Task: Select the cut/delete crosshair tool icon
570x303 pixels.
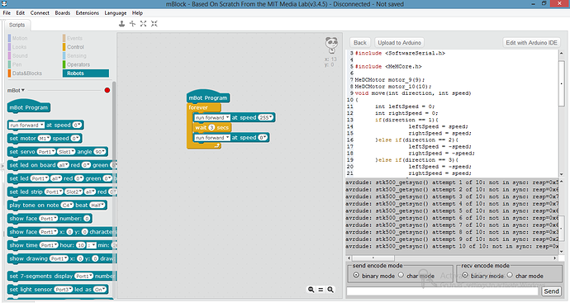Action: tap(133, 24)
